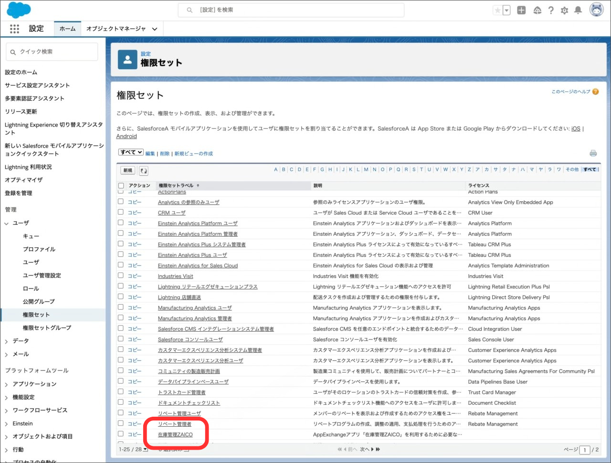Click the Salesforce cloud logo

[x=19, y=10]
